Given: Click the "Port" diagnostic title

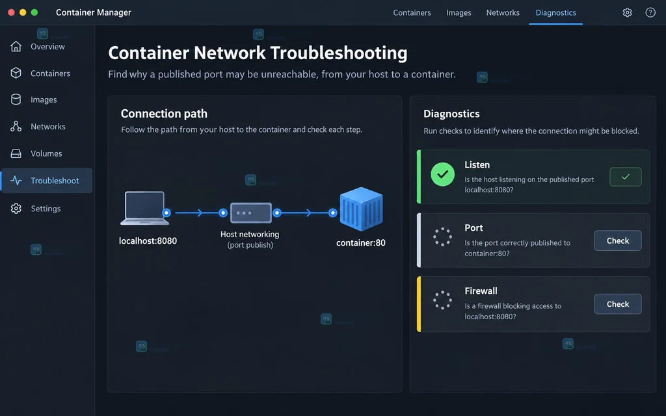Looking at the screenshot, I should coord(473,228).
